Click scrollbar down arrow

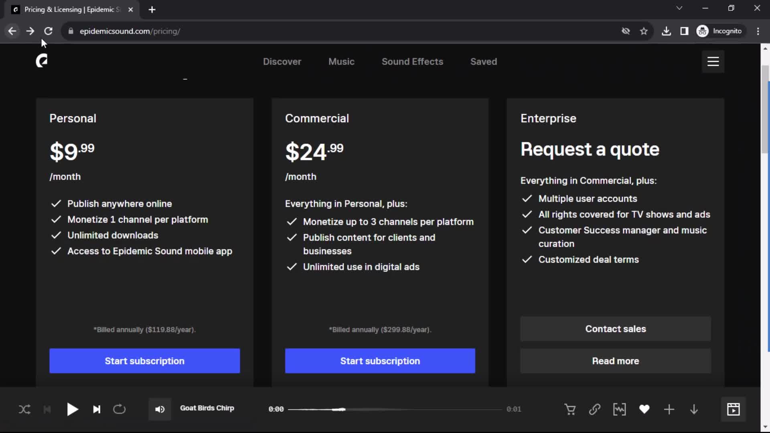(765, 427)
